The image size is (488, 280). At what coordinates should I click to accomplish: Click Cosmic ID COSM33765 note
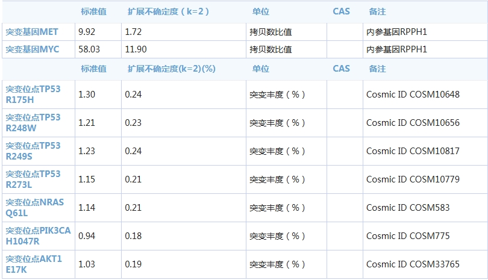click(x=413, y=264)
